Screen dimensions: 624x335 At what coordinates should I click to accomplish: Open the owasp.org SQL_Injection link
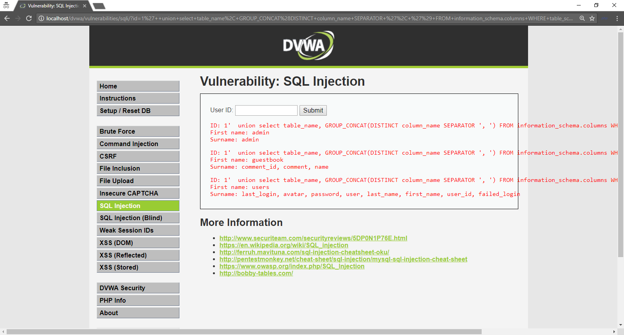pos(292,266)
